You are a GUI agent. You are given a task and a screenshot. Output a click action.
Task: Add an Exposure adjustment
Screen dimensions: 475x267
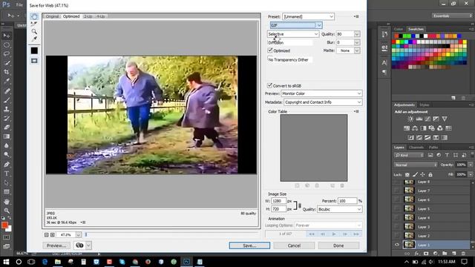coord(436,119)
